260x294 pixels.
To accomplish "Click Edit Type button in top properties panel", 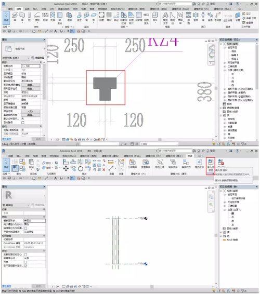I will [x=38, y=58].
